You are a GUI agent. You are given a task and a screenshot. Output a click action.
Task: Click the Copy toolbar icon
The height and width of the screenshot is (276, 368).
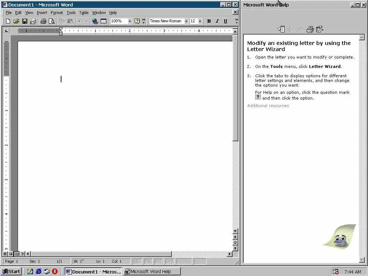(x=62, y=21)
